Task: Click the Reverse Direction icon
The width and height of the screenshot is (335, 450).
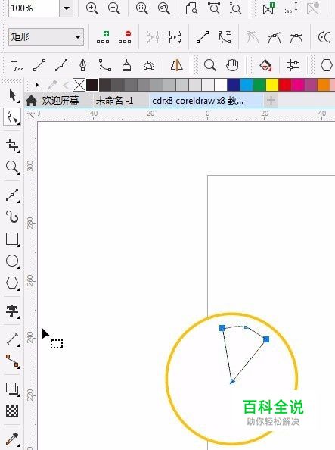Action: [x=324, y=37]
